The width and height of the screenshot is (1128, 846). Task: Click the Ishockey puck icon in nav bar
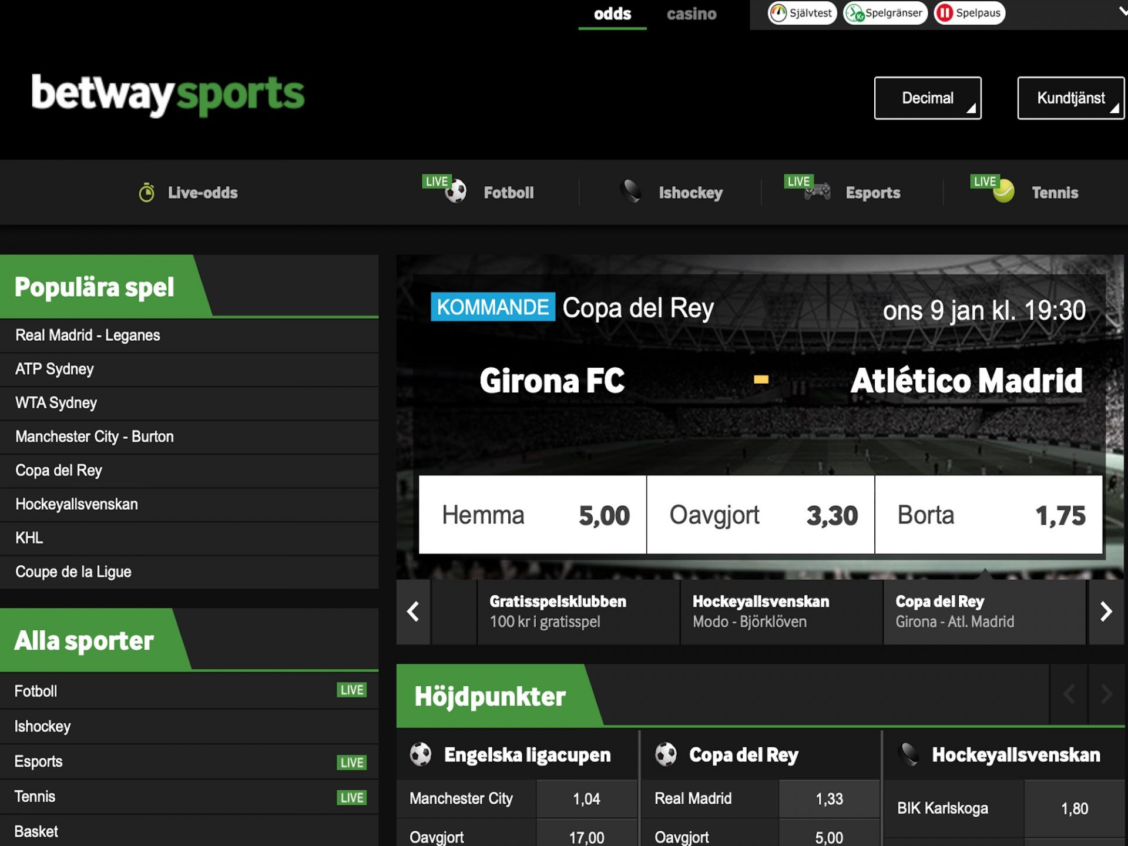(x=632, y=192)
